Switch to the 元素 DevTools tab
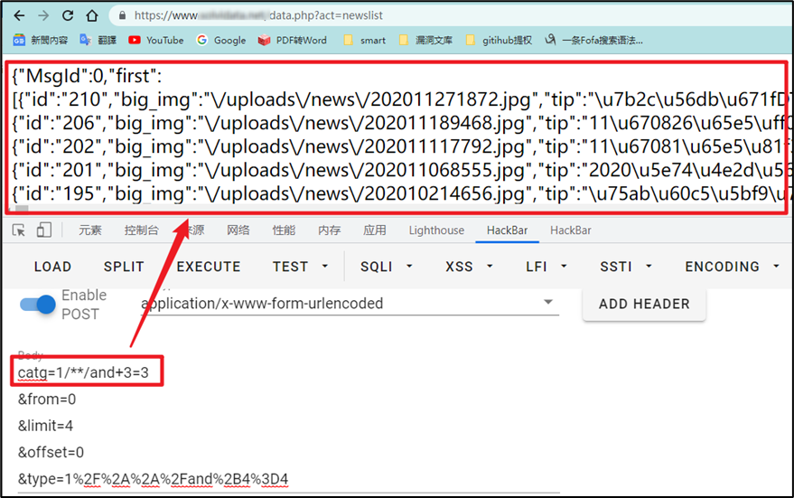The image size is (794, 498). click(90, 230)
